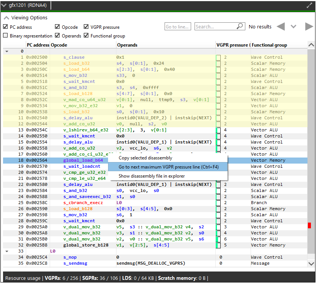Click the magnifier search icon

[x=240, y=27]
